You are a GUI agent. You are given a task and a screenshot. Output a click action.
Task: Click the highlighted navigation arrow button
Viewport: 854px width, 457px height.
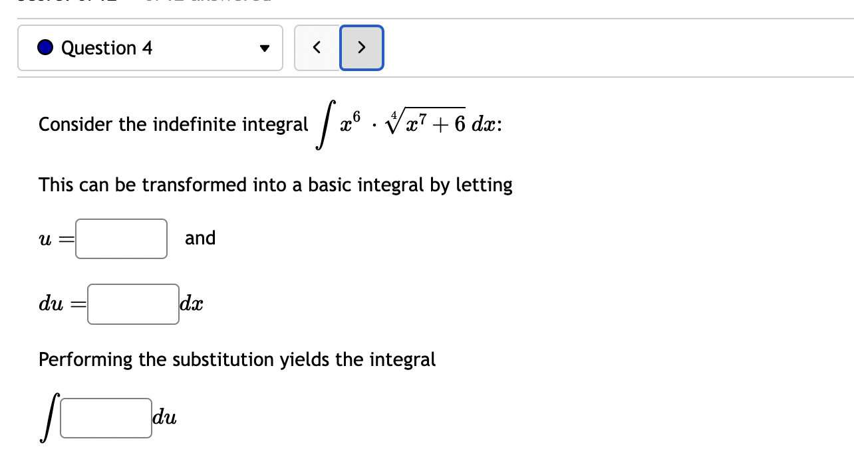coord(361,47)
